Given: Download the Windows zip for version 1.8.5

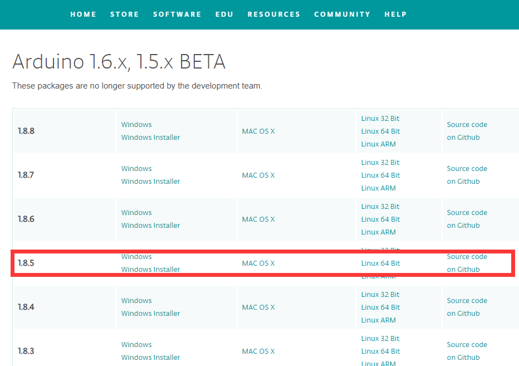Looking at the screenshot, I should [136, 257].
